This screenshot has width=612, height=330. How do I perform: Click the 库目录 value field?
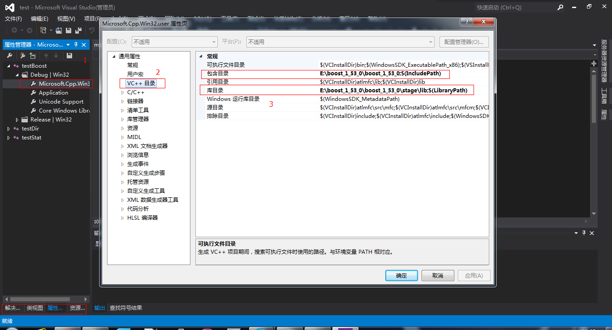[404, 91]
